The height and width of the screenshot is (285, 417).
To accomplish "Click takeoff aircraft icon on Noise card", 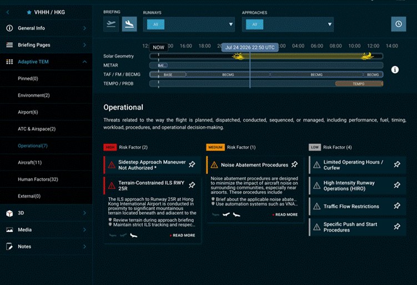I will point(226,214).
